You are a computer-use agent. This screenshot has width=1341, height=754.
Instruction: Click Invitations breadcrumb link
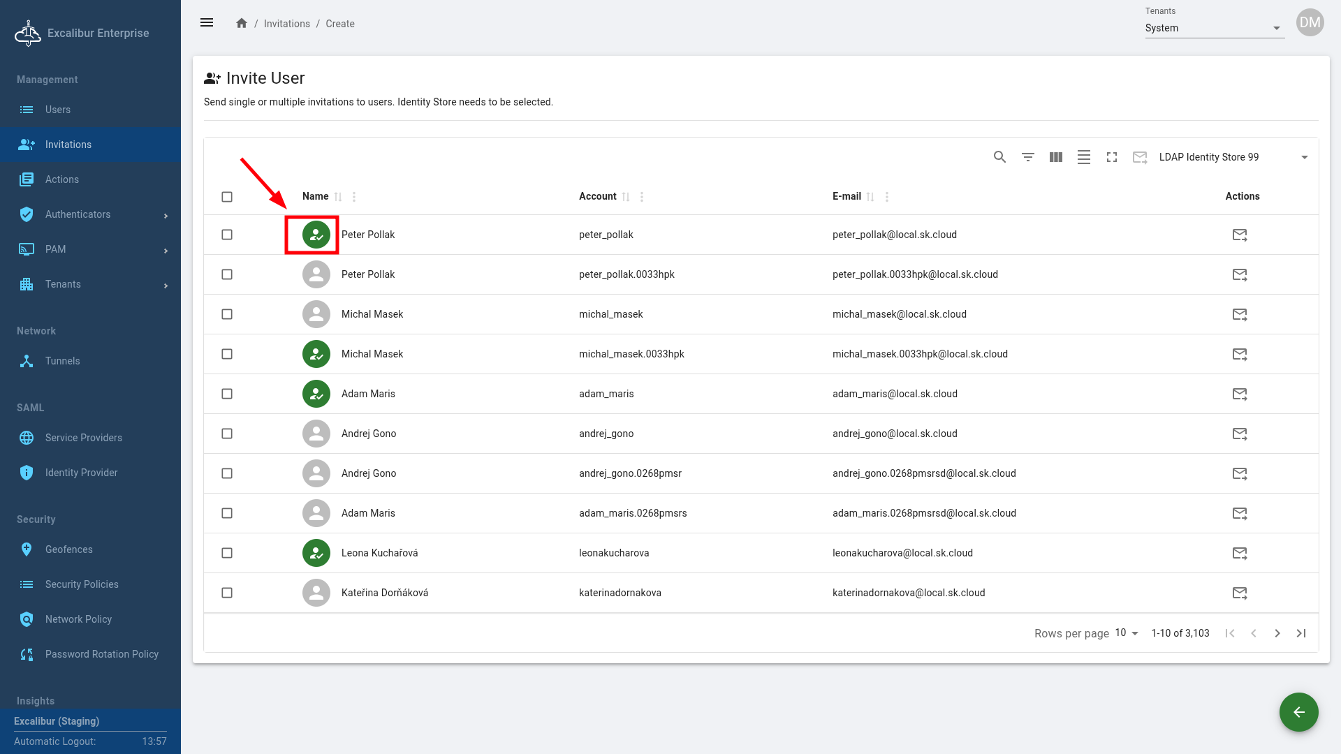286,24
